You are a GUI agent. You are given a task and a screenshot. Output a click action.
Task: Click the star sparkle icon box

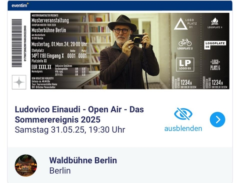click(x=19, y=82)
